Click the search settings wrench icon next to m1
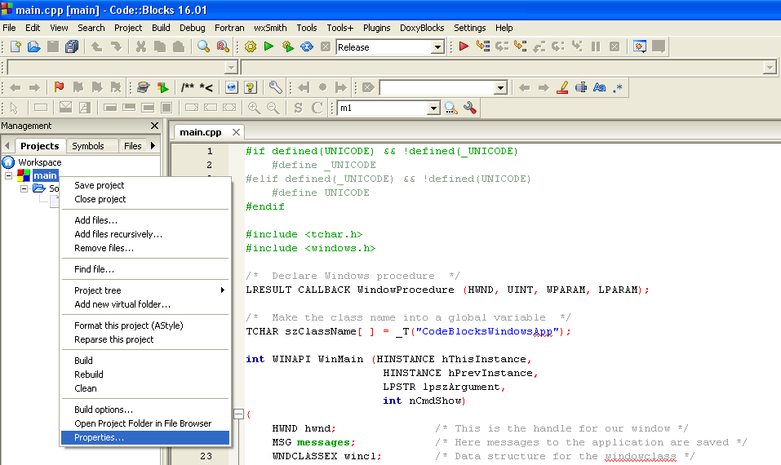 point(470,108)
